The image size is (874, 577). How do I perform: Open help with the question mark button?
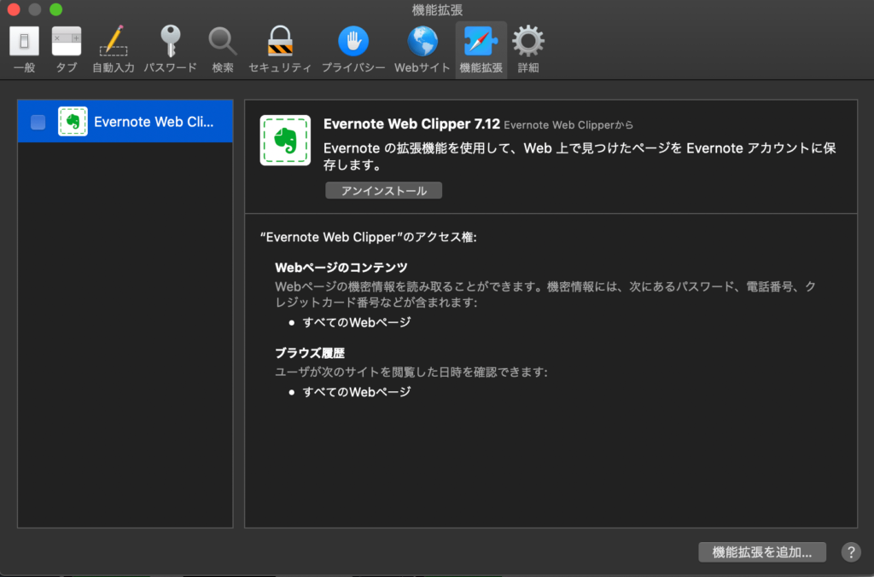pyautogui.click(x=851, y=552)
